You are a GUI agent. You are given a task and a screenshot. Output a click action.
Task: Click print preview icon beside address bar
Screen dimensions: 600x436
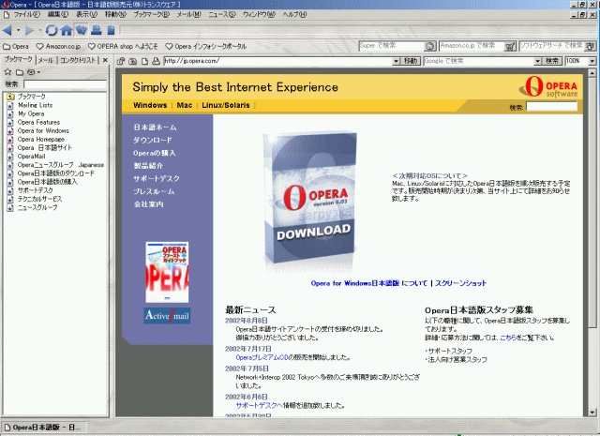pyautogui.click(x=156, y=61)
